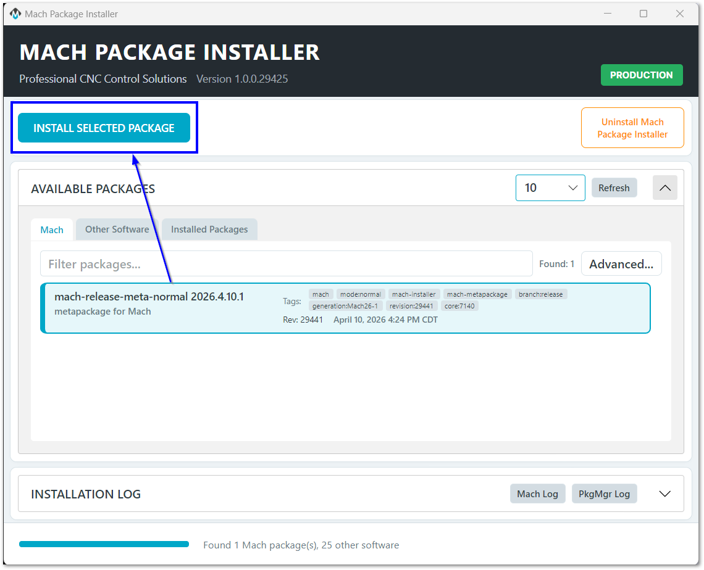Click the 'mach' tag
704x570 pixels.
coord(321,294)
